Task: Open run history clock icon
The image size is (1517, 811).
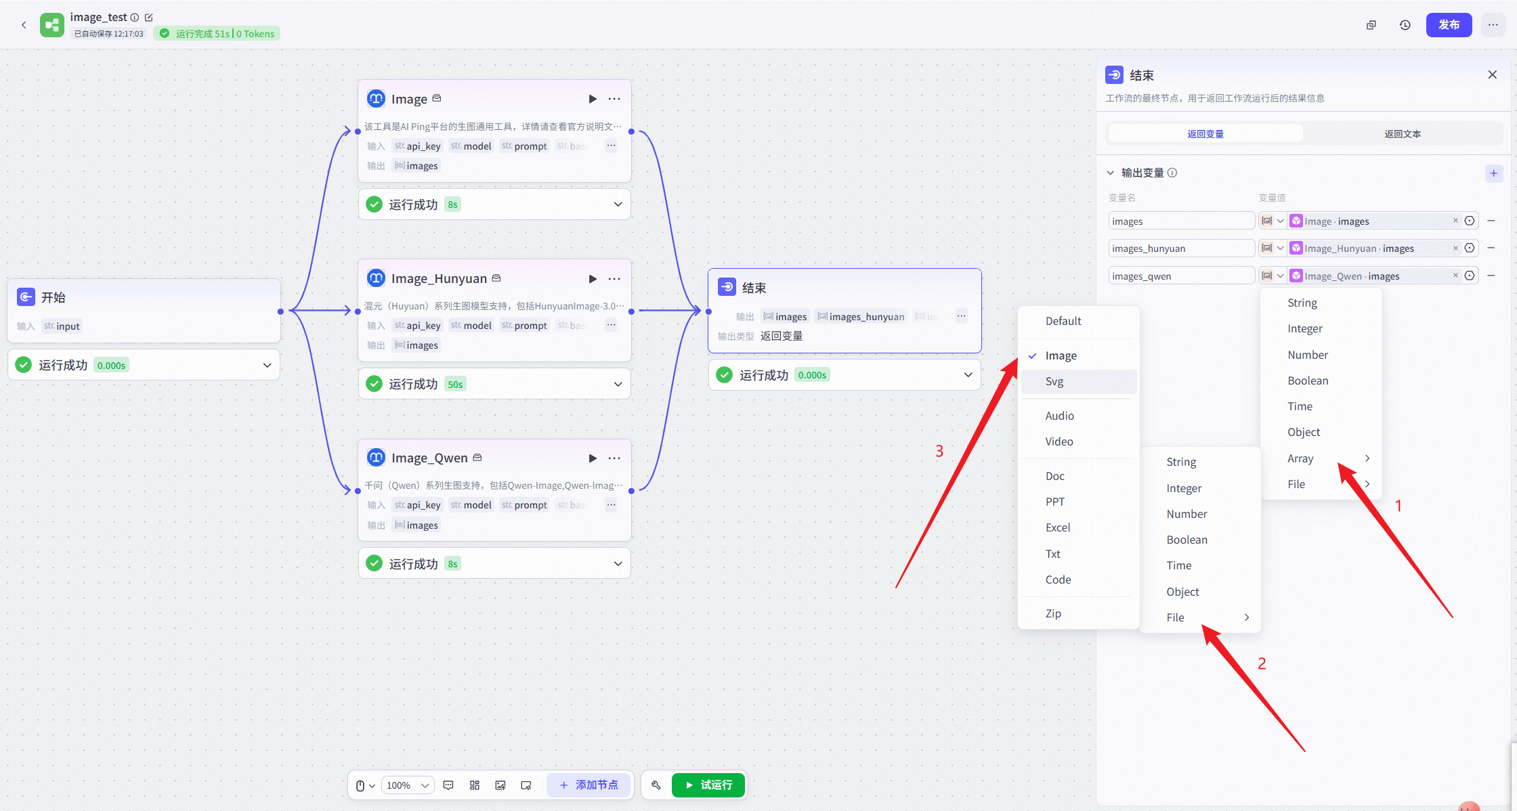Action: pyautogui.click(x=1405, y=25)
